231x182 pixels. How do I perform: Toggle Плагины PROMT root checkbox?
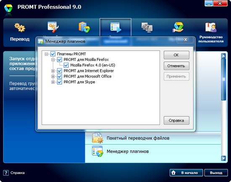pyautogui.click(x=53, y=54)
